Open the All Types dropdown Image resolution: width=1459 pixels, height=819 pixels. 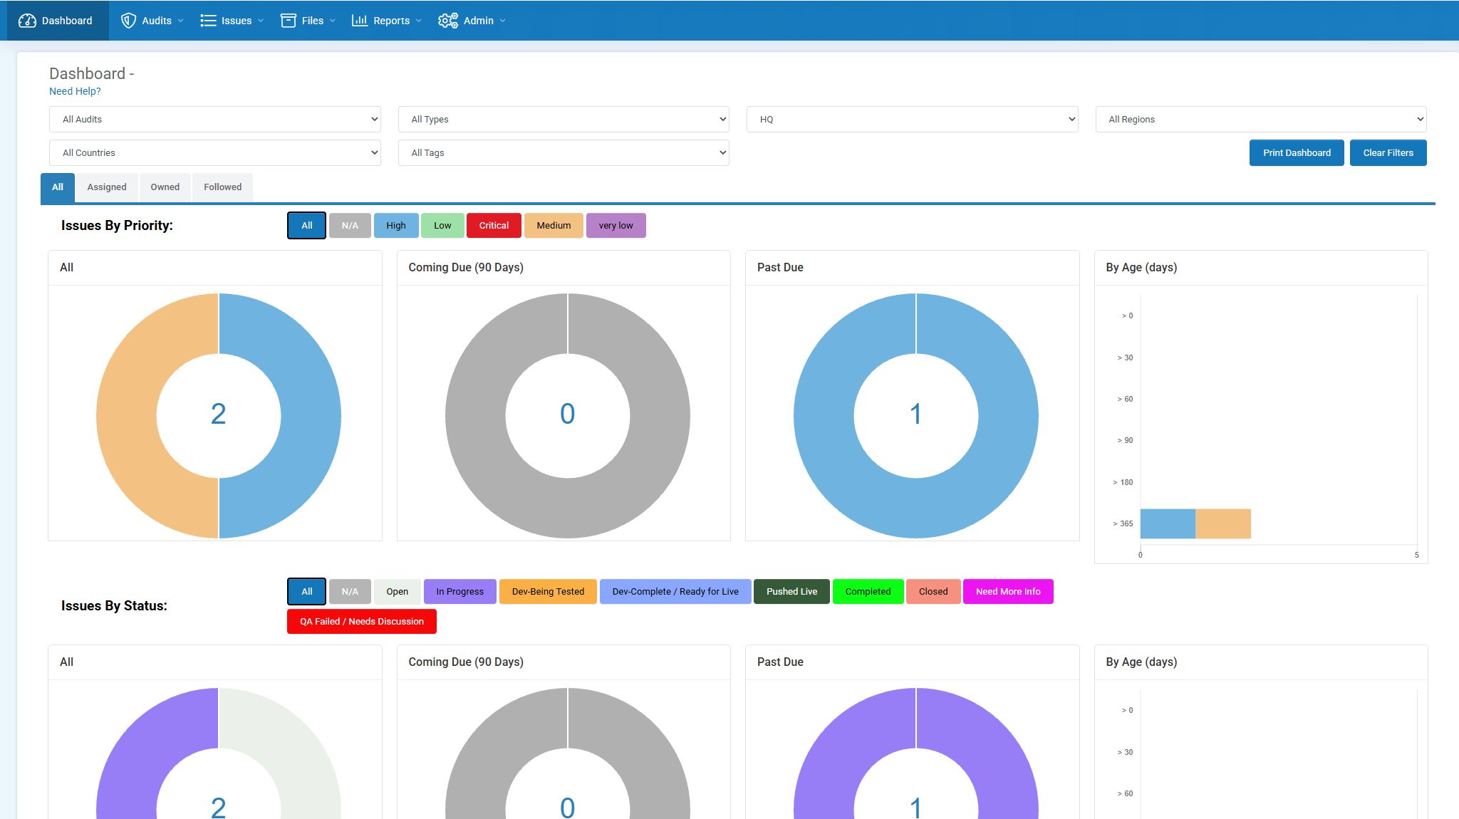[x=564, y=120]
